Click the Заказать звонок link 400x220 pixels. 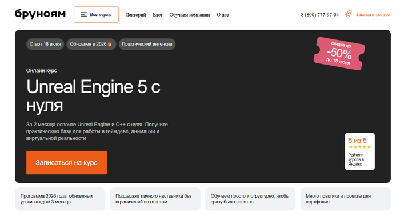click(x=373, y=14)
